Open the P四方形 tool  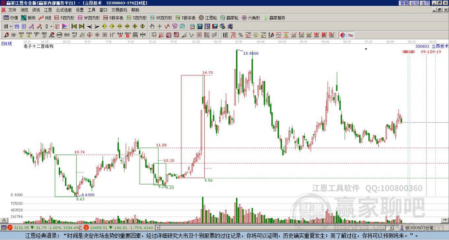point(65,18)
